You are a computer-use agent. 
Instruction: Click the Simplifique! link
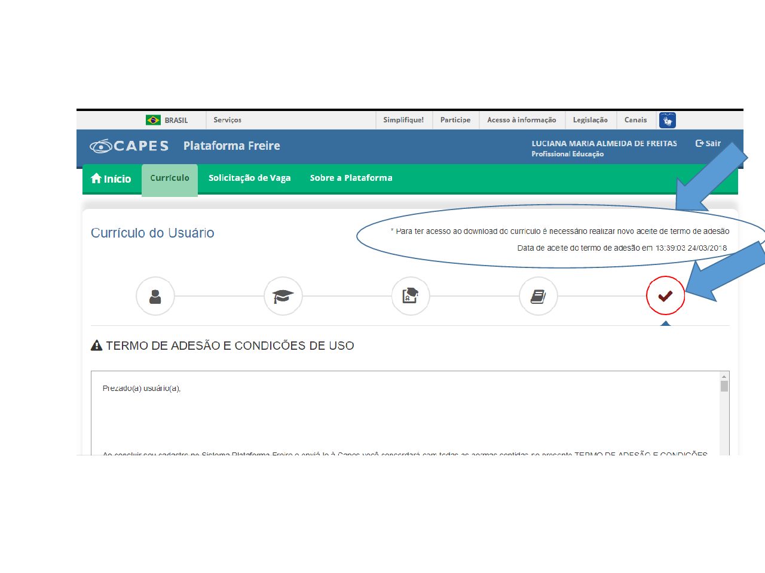click(403, 120)
